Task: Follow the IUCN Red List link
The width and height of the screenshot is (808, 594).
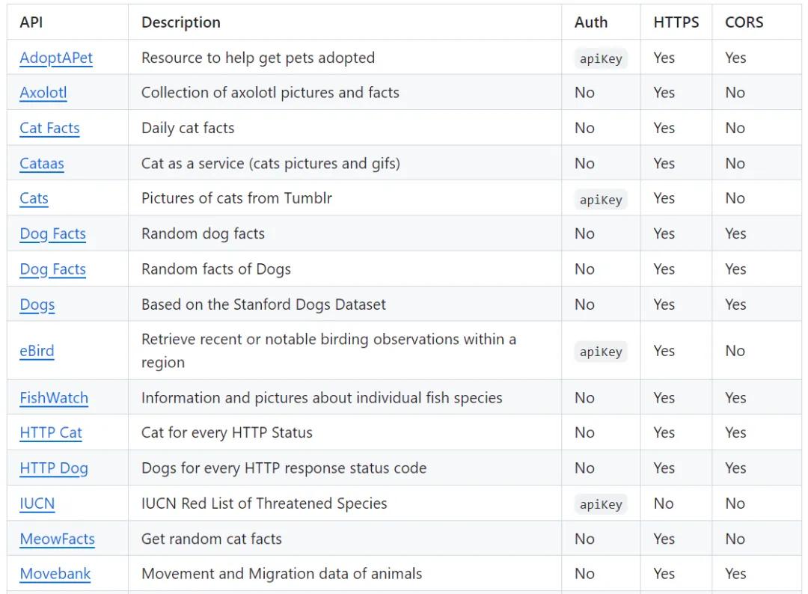Action: 37,503
